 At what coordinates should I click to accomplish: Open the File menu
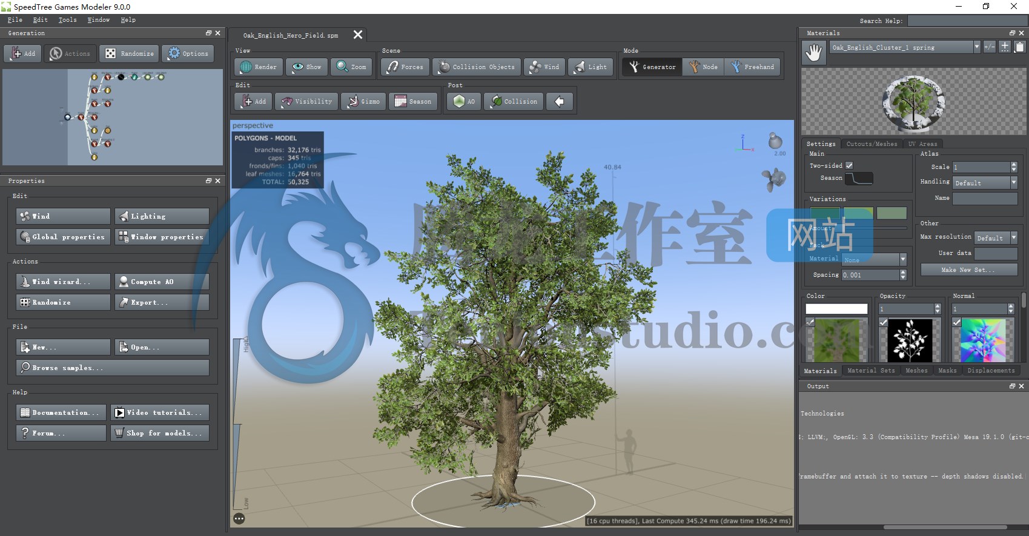click(x=15, y=20)
